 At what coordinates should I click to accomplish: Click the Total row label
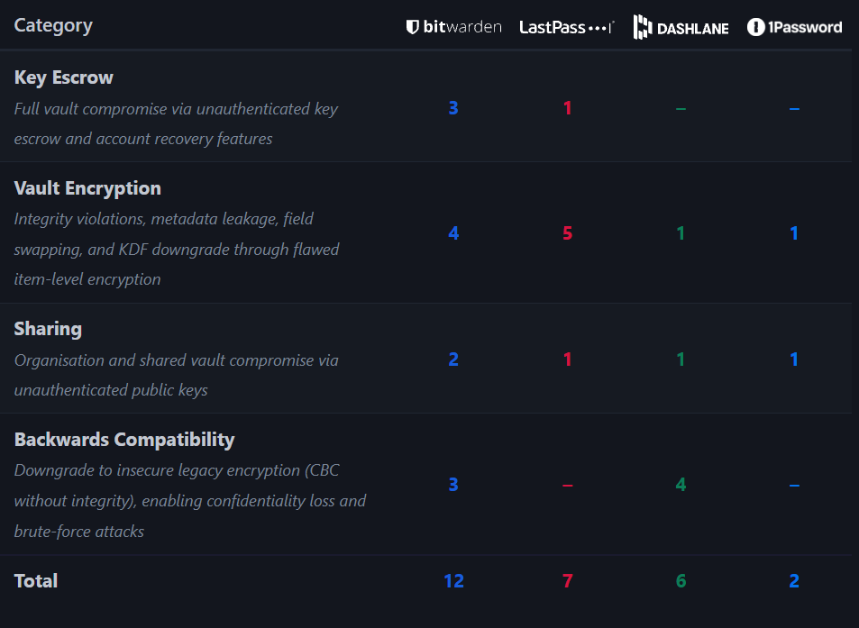[36, 581]
